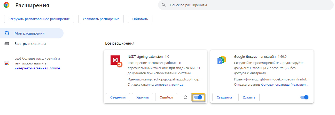Image resolution: width=335 pixels, height=115 pixels.
Task: Disable the NSDT signing extension toggle
Action: pos(198,97)
